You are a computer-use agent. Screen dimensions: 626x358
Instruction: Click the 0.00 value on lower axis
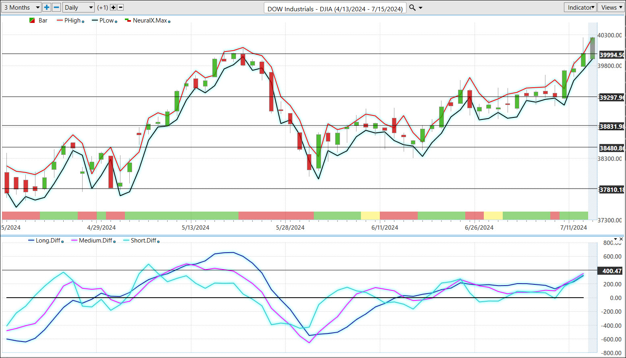[616, 298]
